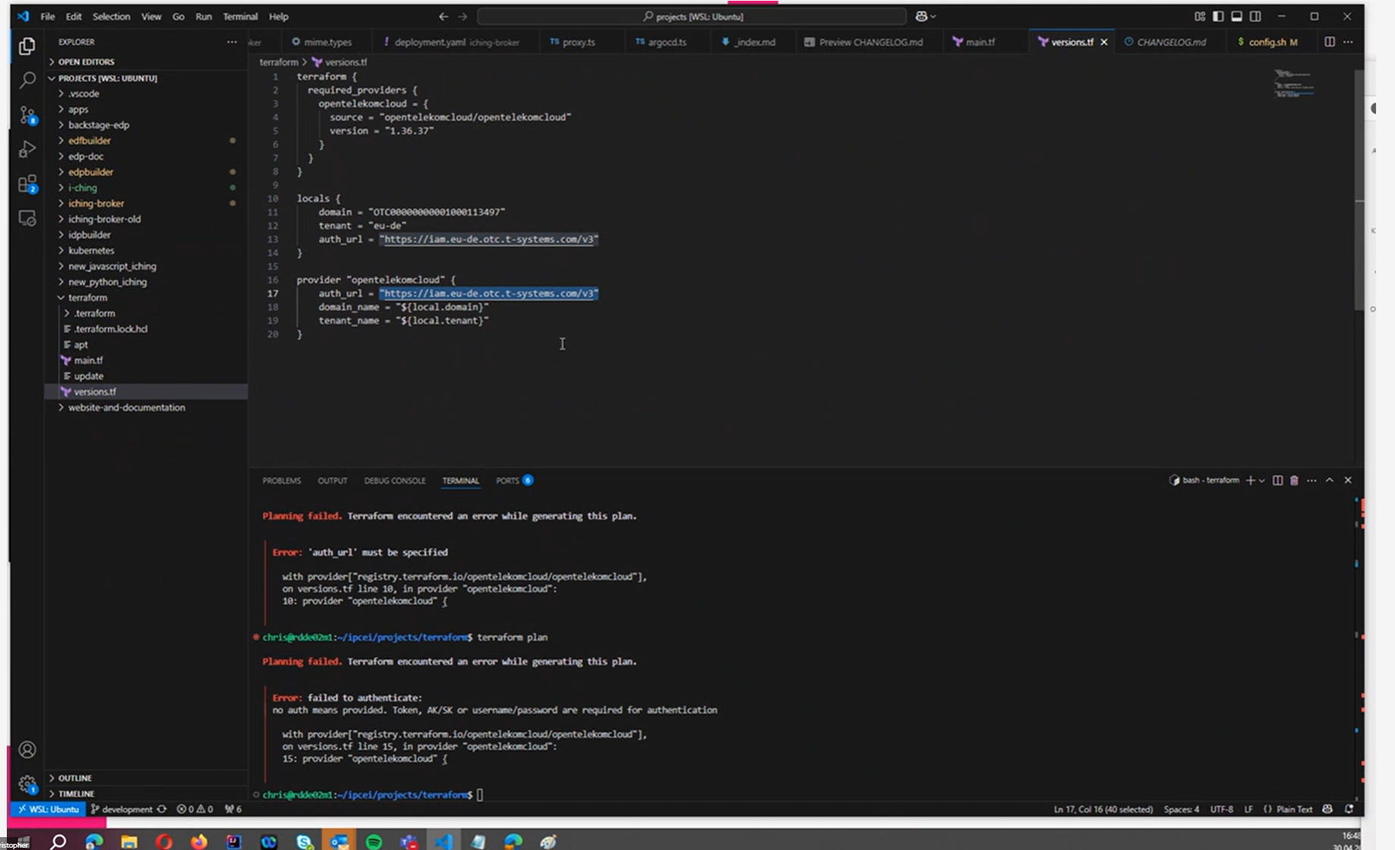
Task: Open the Explorer view in activity bar
Action: click(x=27, y=46)
